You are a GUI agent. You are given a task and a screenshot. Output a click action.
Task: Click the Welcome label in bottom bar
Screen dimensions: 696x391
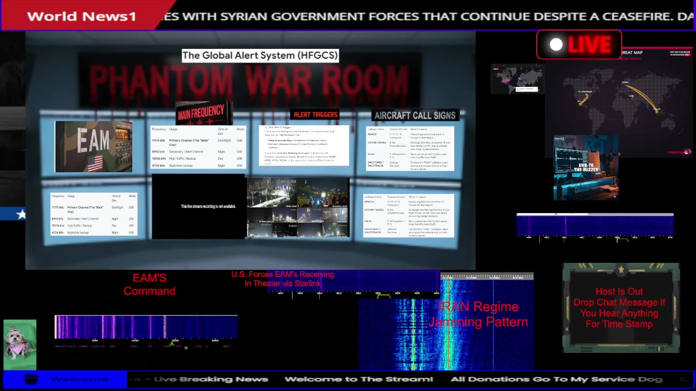click(x=79, y=379)
